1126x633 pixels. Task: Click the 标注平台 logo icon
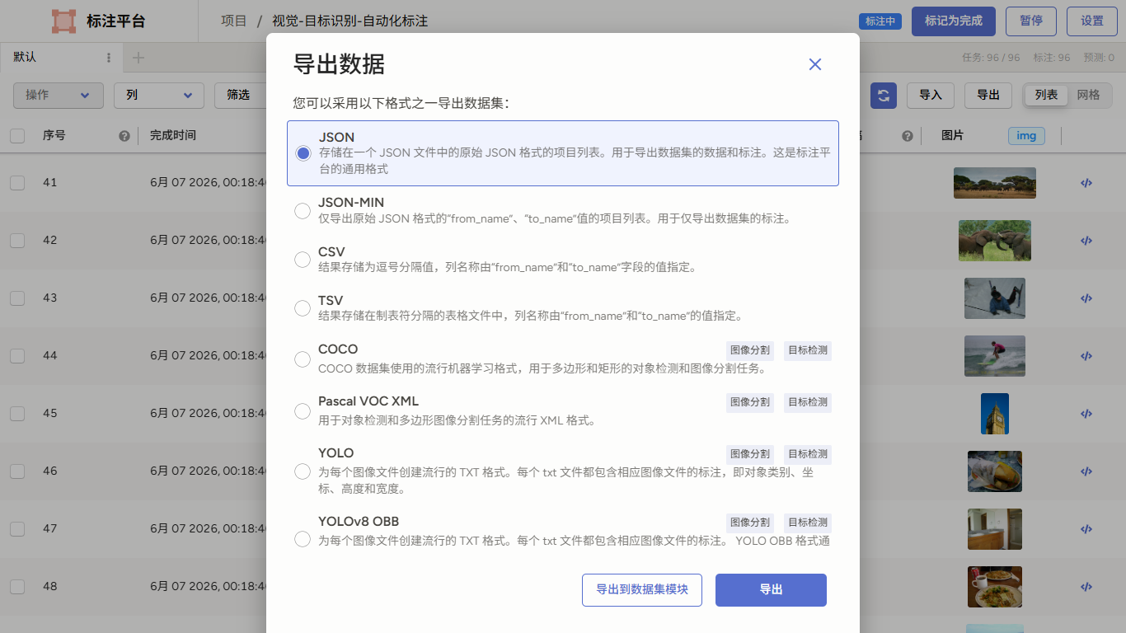tap(63, 21)
